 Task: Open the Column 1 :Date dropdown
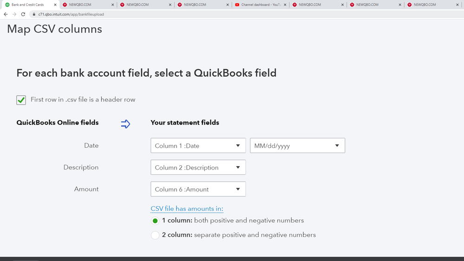tap(198, 145)
